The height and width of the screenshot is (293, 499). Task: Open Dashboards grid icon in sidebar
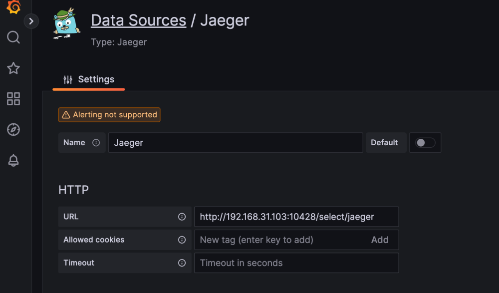pyautogui.click(x=13, y=99)
